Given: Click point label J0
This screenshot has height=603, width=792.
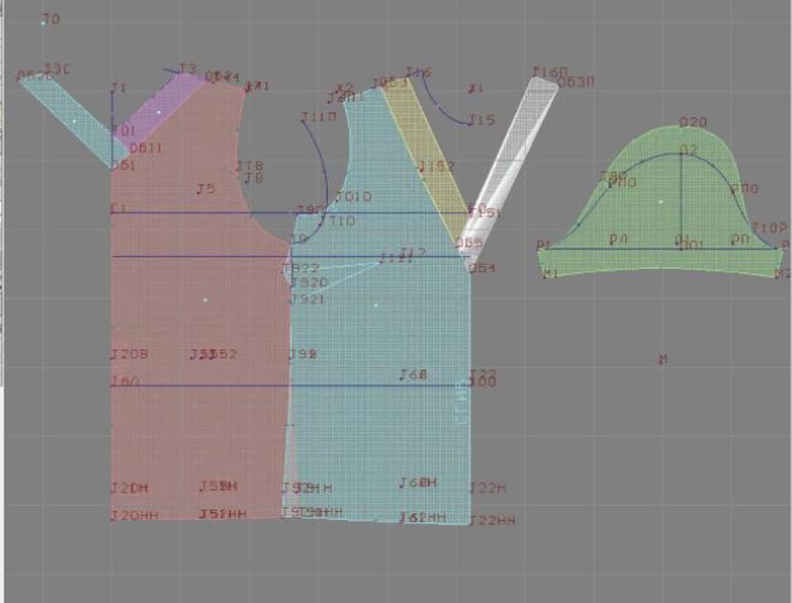Looking at the screenshot, I should click(x=51, y=19).
